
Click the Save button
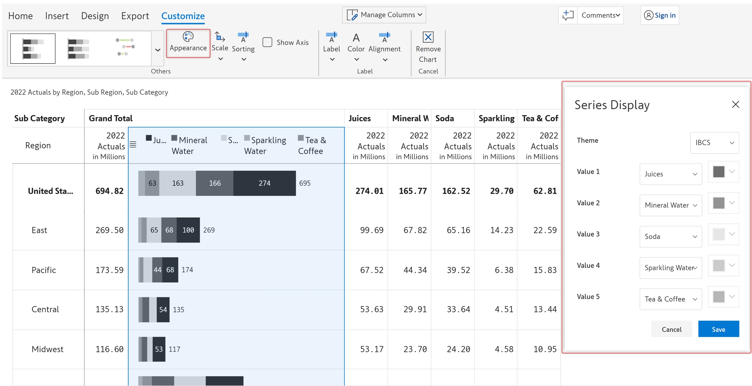tap(718, 329)
